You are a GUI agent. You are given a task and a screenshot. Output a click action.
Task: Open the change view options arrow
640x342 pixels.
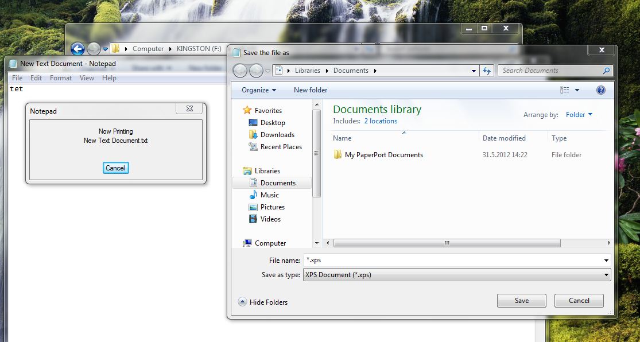(x=577, y=90)
